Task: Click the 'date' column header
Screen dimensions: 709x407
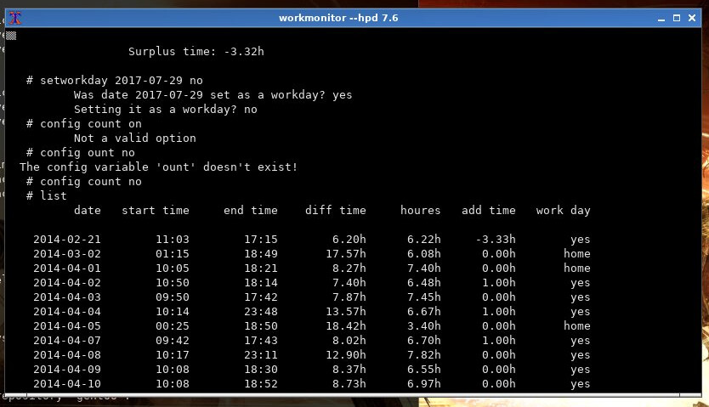Action: [x=87, y=210]
